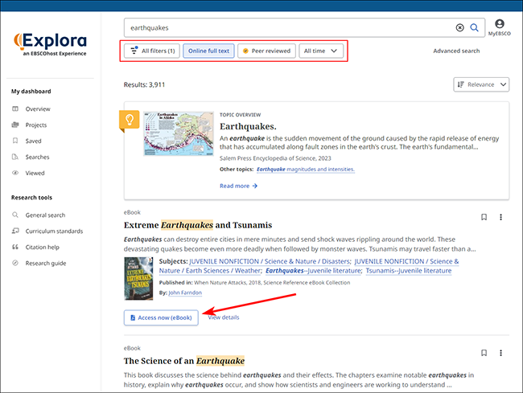This screenshot has height=393, width=523.
Task: Open Overview in My dashboard
Action: pyautogui.click(x=38, y=109)
